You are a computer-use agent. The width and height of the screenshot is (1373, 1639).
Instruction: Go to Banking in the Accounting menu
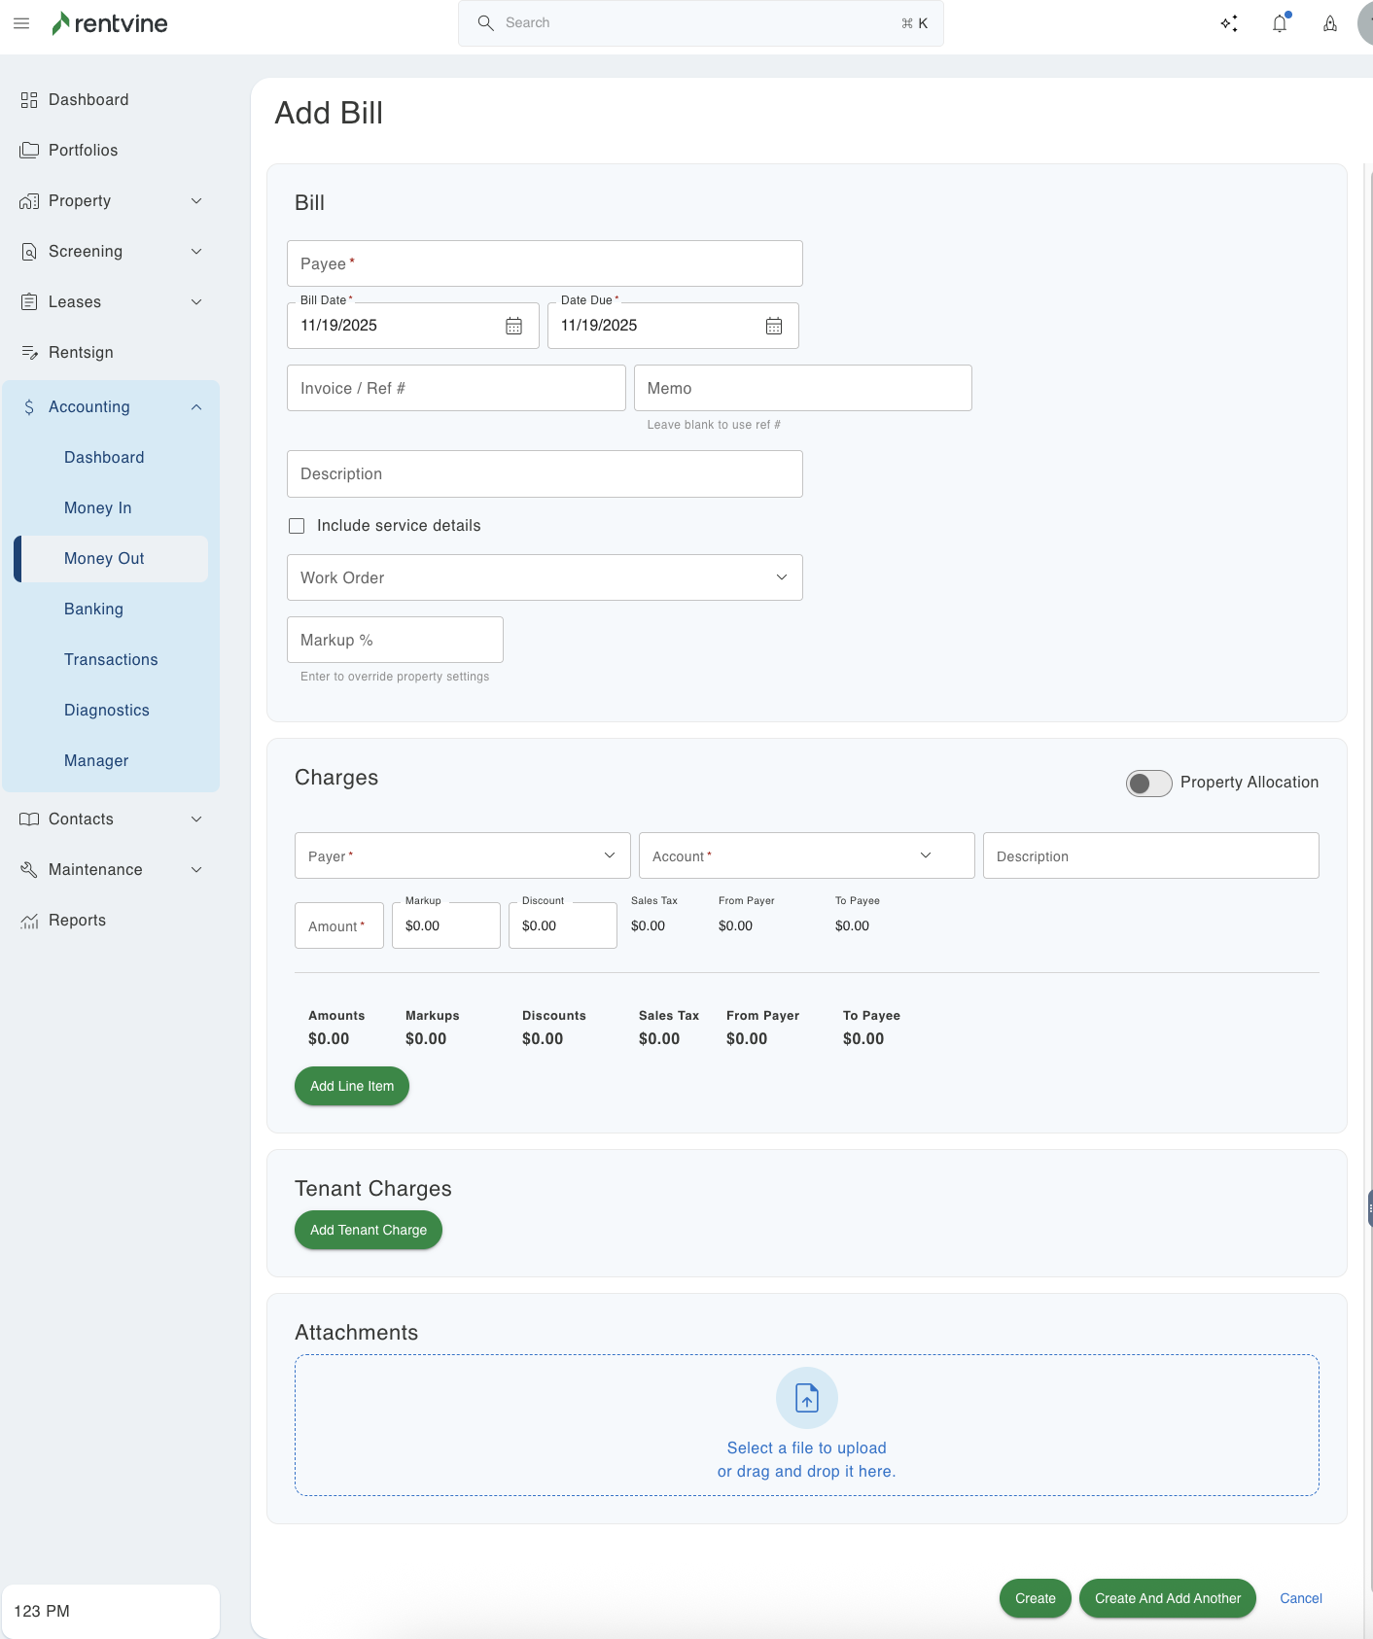93,610
